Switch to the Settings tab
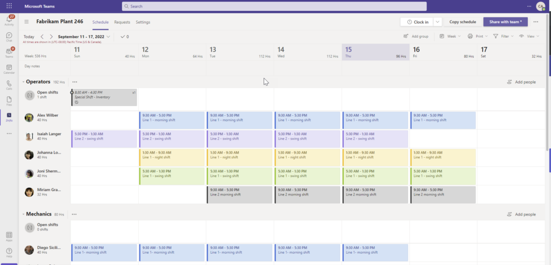The height and width of the screenshot is (265, 551). 143,22
